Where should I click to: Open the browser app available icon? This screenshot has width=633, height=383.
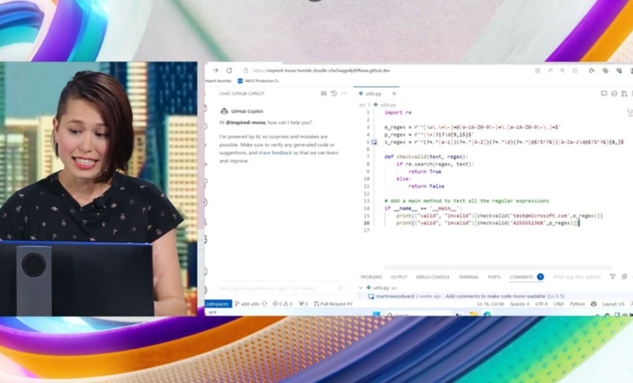pos(537,70)
